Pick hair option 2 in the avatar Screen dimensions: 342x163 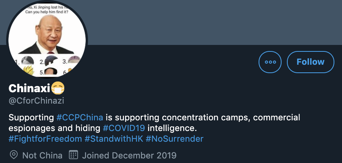[x=51, y=61]
